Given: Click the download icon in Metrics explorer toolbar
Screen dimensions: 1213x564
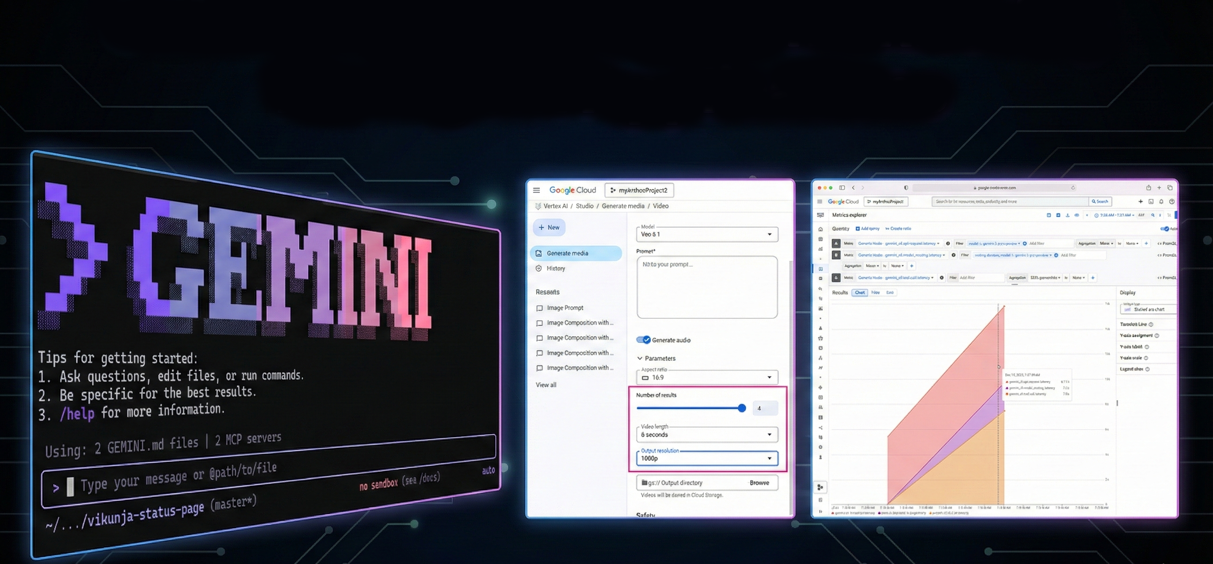Looking at the screenshot, I should tap(1068, 215).
